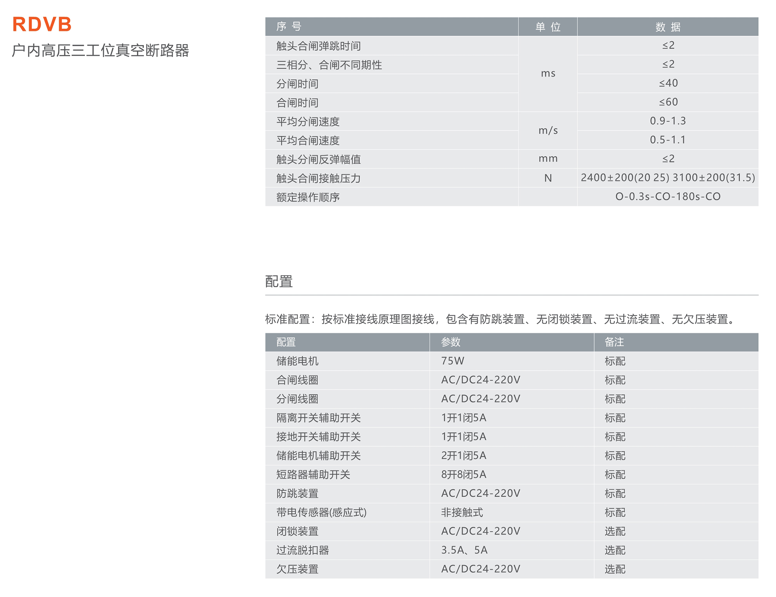Select the 储能电机 75W parameter cell

coord(452,361)
